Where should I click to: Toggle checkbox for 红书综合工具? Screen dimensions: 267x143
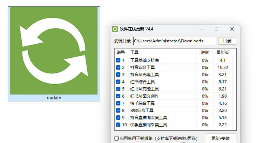click(x=118, y=82)
